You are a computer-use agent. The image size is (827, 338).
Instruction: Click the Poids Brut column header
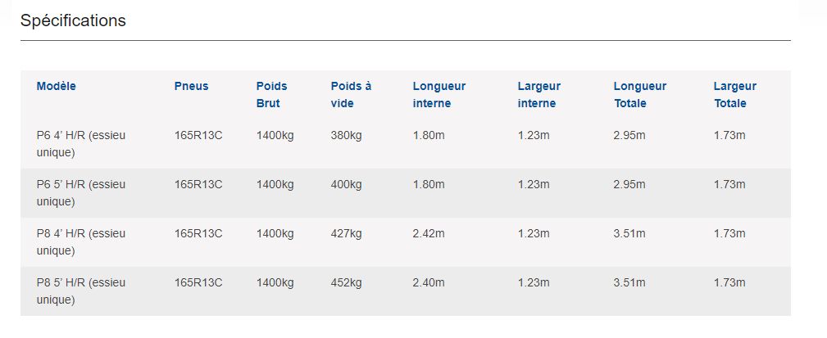click(271, 94)
